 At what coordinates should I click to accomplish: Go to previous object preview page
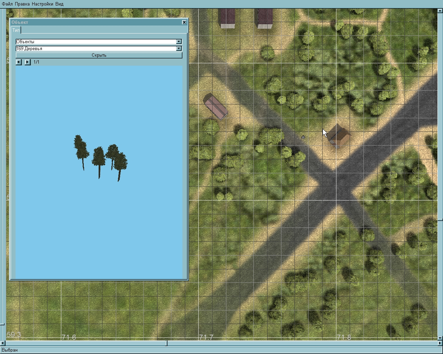(19, 62)
